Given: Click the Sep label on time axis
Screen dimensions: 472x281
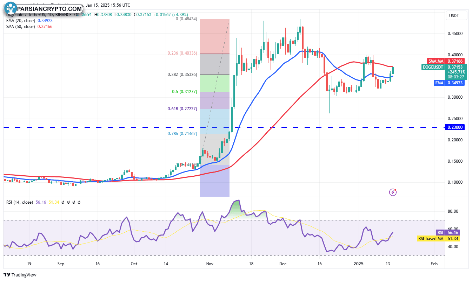Looking at the screenshot, I should click(x=61, y=264).
